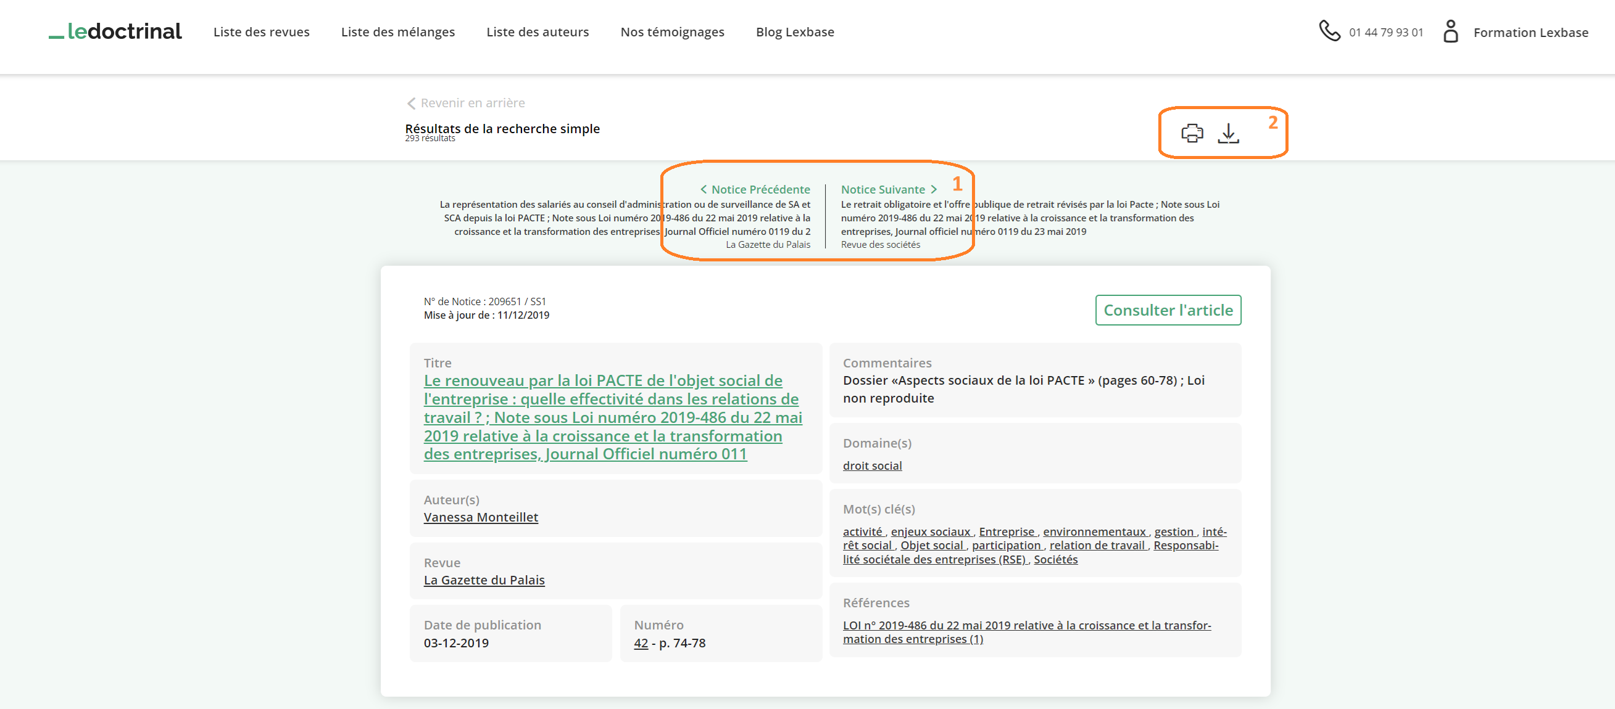The image size is (1615, 709).
Task: Click the ledoctrinal logo
Action: coord(115,31)
